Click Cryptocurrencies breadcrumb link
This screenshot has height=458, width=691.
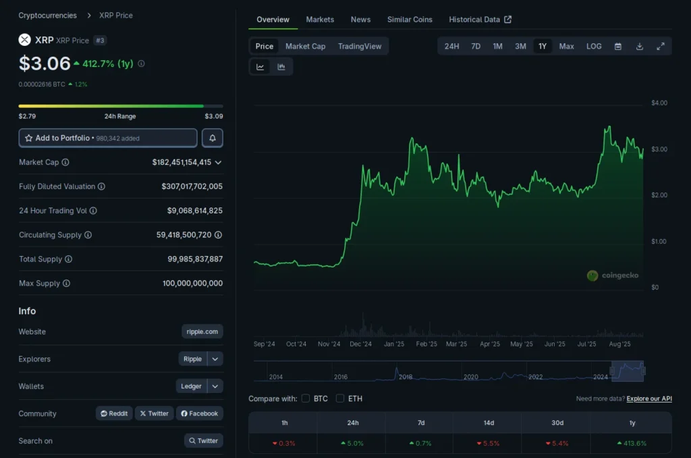(48, 16)
